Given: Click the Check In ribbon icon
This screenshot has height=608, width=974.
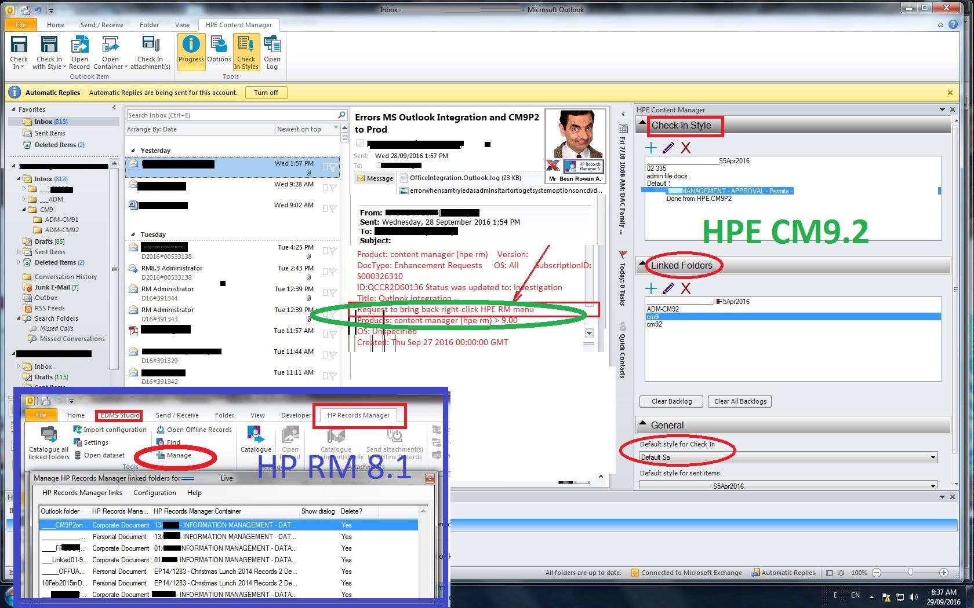Looking at the screenshot, I should (x=19, y=52).
